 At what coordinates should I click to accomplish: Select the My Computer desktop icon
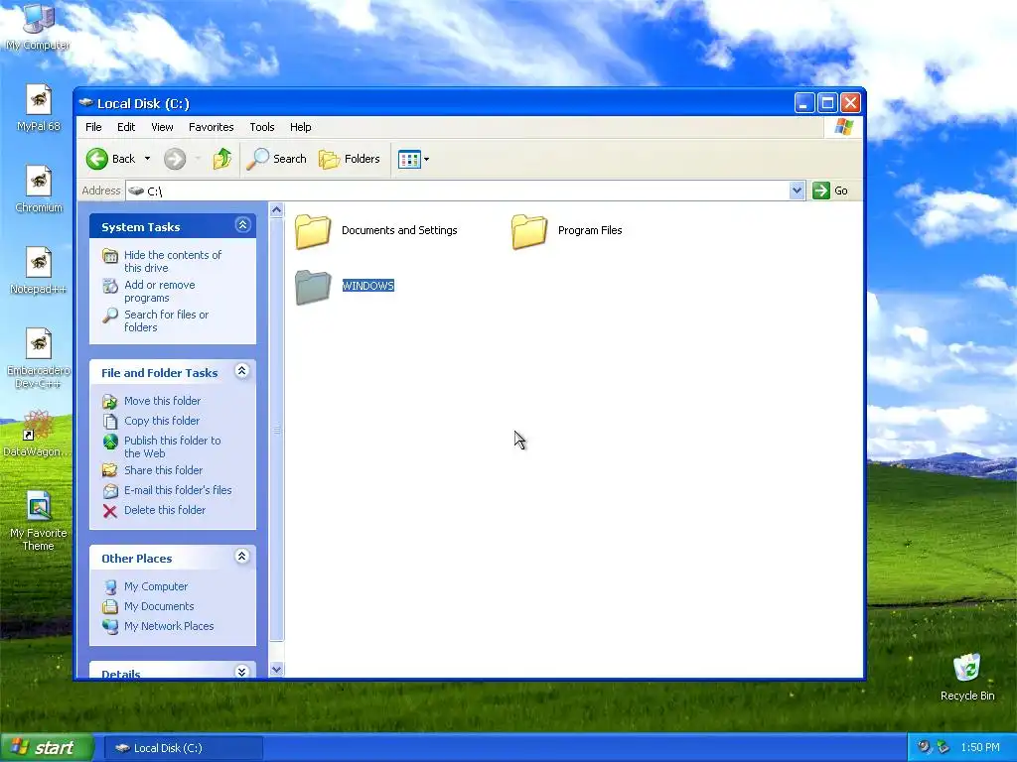39,20
